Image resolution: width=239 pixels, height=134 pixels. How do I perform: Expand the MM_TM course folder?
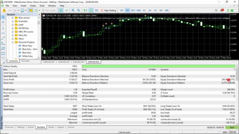[x=13, y=32]
